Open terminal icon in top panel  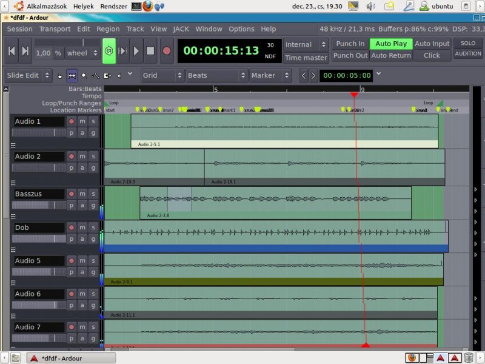point(136,6)
